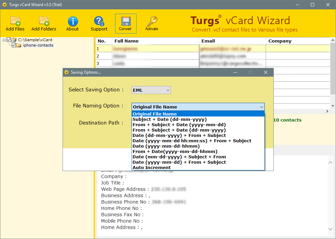Click contact table vertical scrollbar thumb

point(333,69)
